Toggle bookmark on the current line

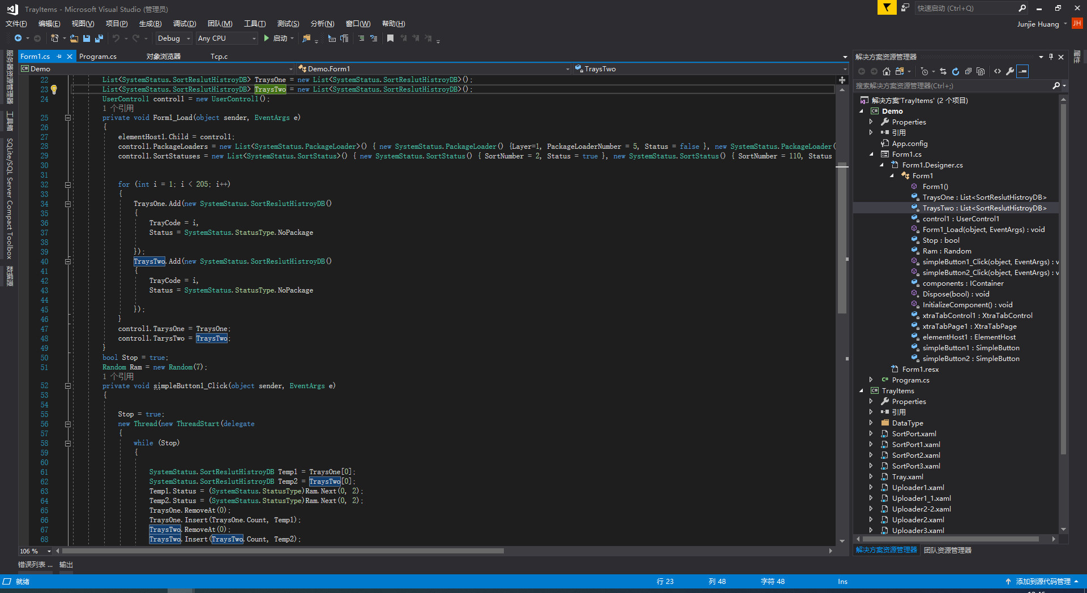(390, 38)
